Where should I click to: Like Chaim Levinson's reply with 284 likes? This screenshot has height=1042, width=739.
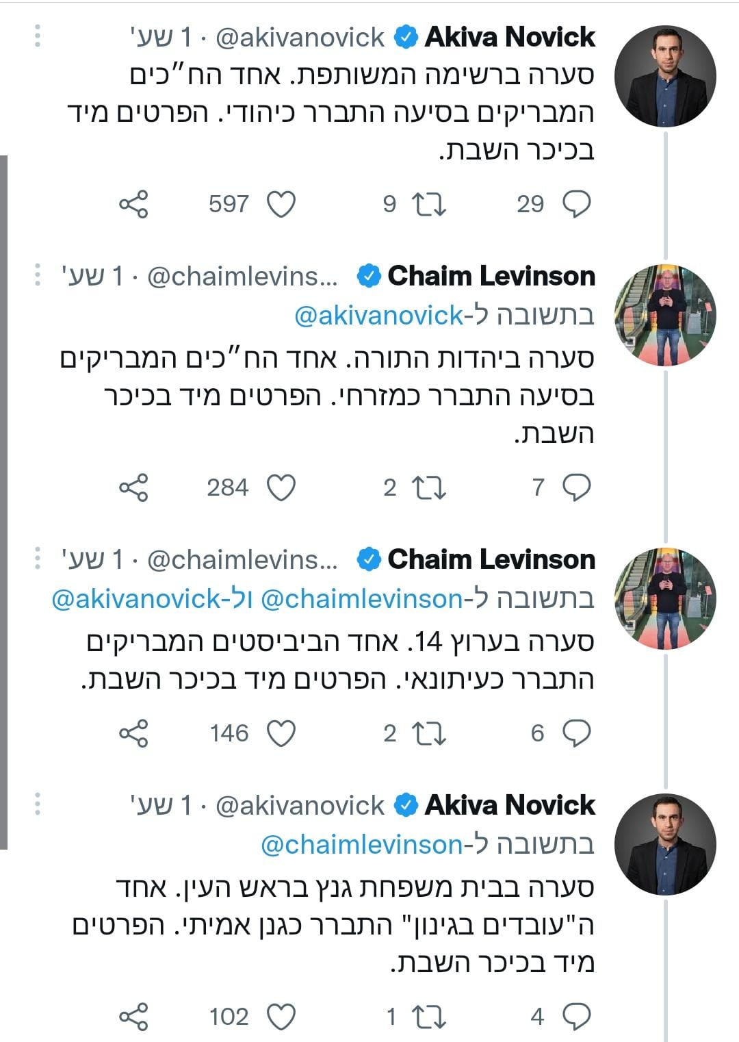[281, 488]
